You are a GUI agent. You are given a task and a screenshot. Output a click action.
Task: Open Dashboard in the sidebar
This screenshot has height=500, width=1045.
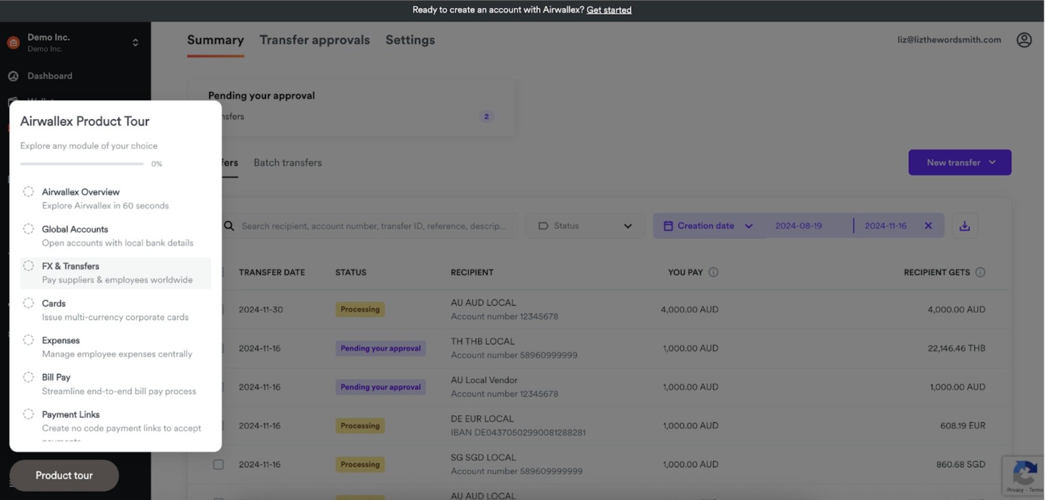point(50,76)
